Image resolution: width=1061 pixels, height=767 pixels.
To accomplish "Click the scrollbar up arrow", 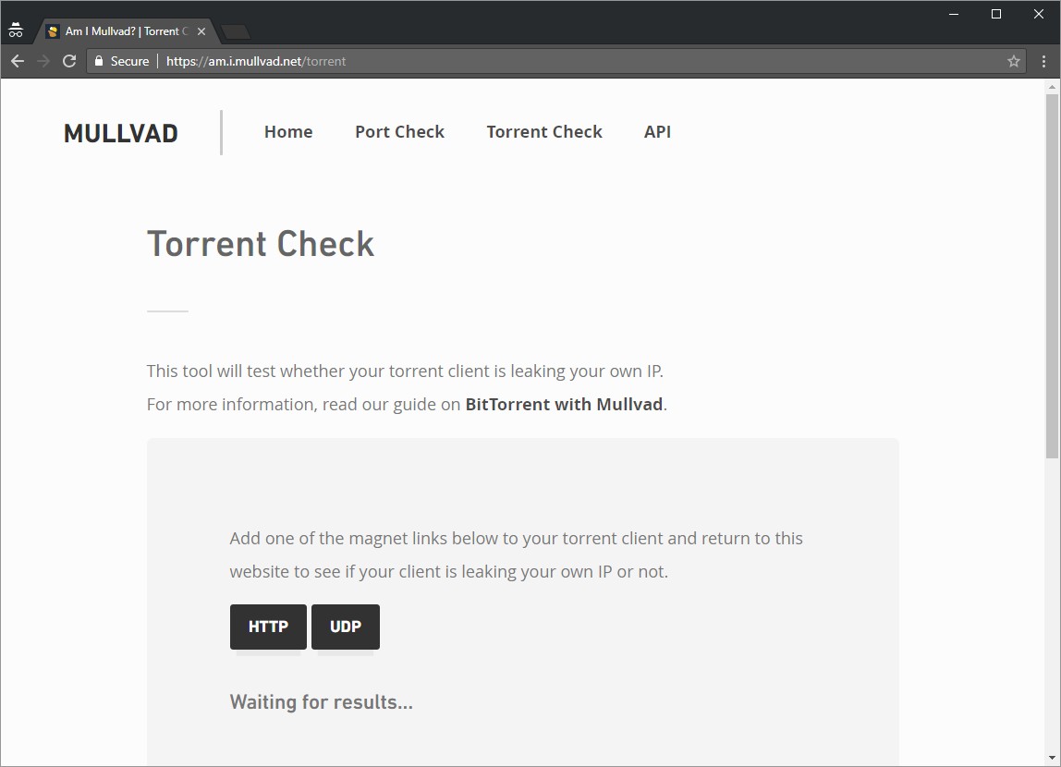I will click(1052, 87).
